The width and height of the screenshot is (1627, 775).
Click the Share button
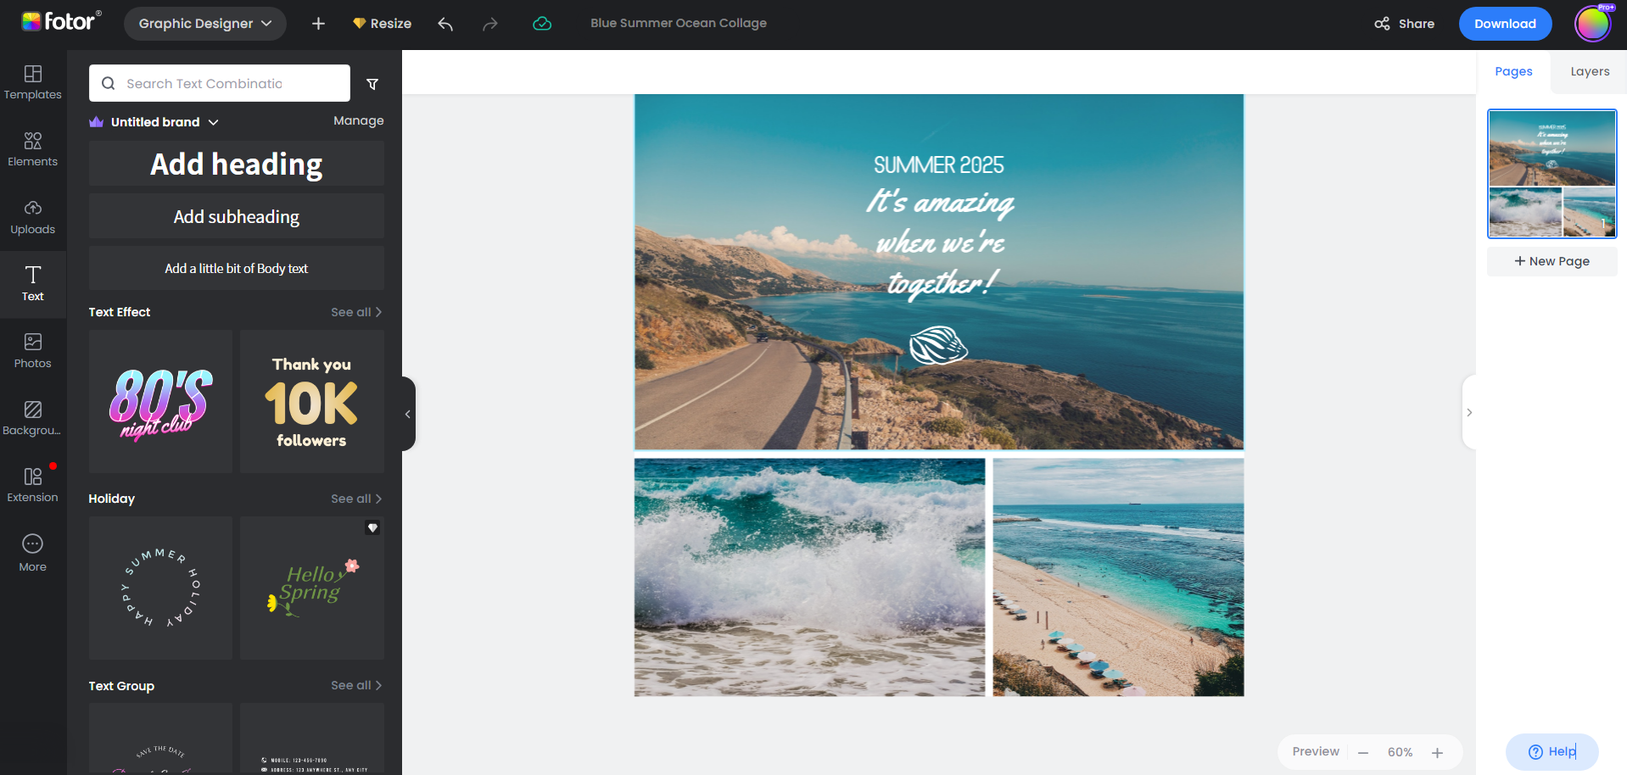1405,24
